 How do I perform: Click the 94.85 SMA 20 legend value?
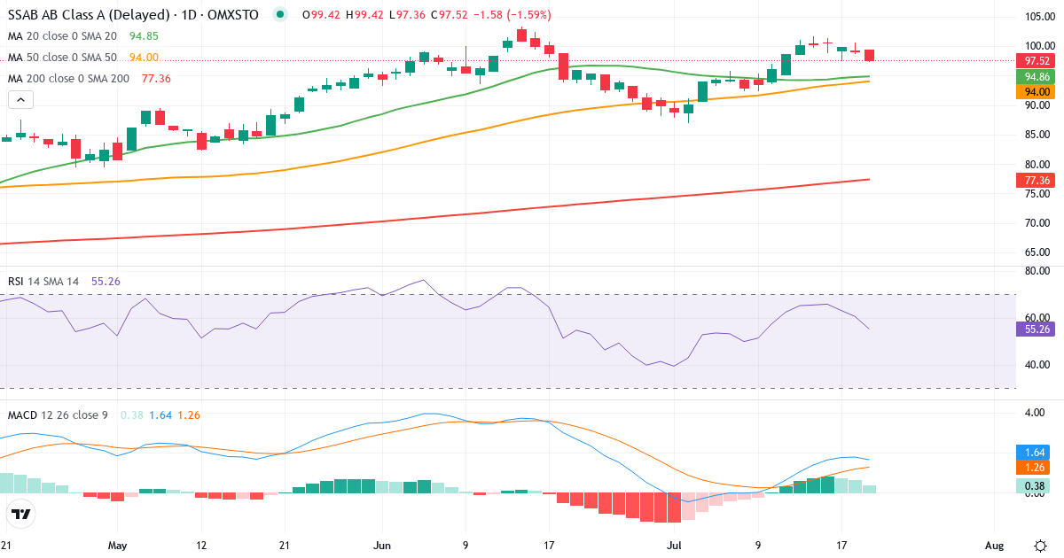pos(144,35)
